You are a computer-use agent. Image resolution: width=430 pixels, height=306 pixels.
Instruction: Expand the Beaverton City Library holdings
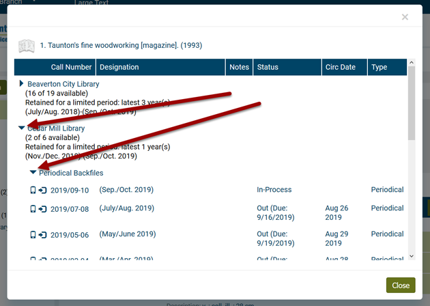21,83
